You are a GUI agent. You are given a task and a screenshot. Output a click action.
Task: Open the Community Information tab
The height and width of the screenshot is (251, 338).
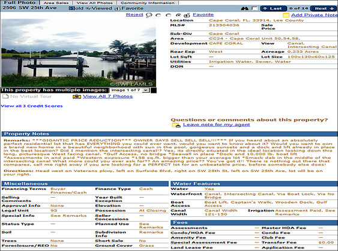click(x=148, y=3)
